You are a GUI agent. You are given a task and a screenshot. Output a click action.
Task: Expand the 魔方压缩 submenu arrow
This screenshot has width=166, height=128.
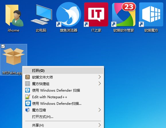[x=99, y=110]
